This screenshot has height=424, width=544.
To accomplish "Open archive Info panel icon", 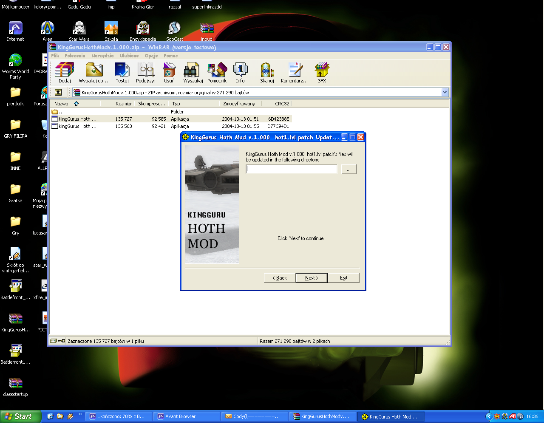I will point(240,71).
